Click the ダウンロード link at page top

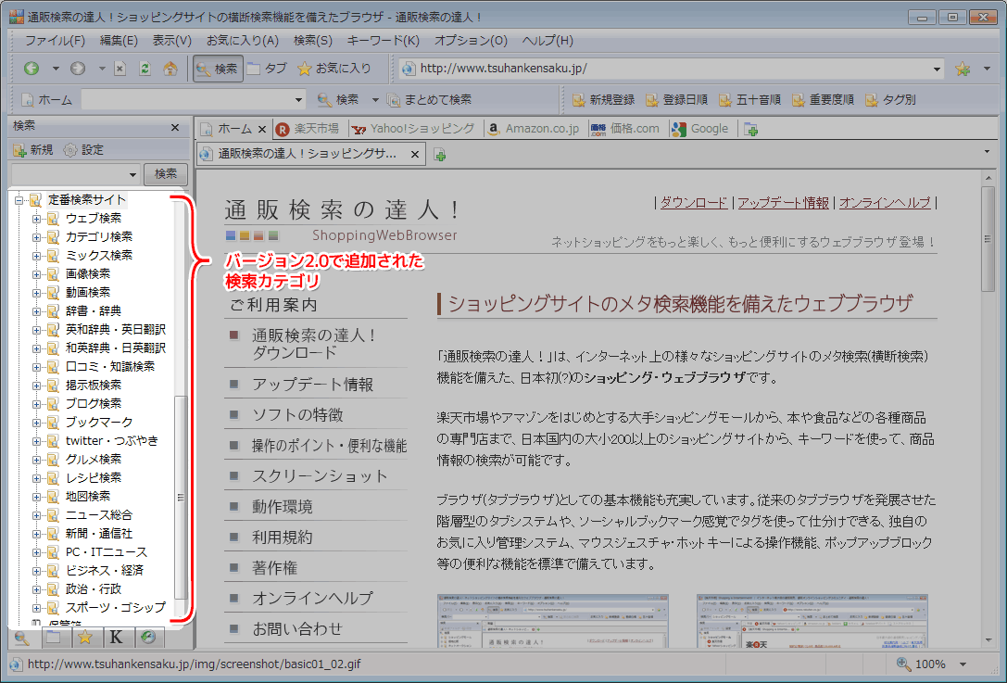[x=694, y=203]
